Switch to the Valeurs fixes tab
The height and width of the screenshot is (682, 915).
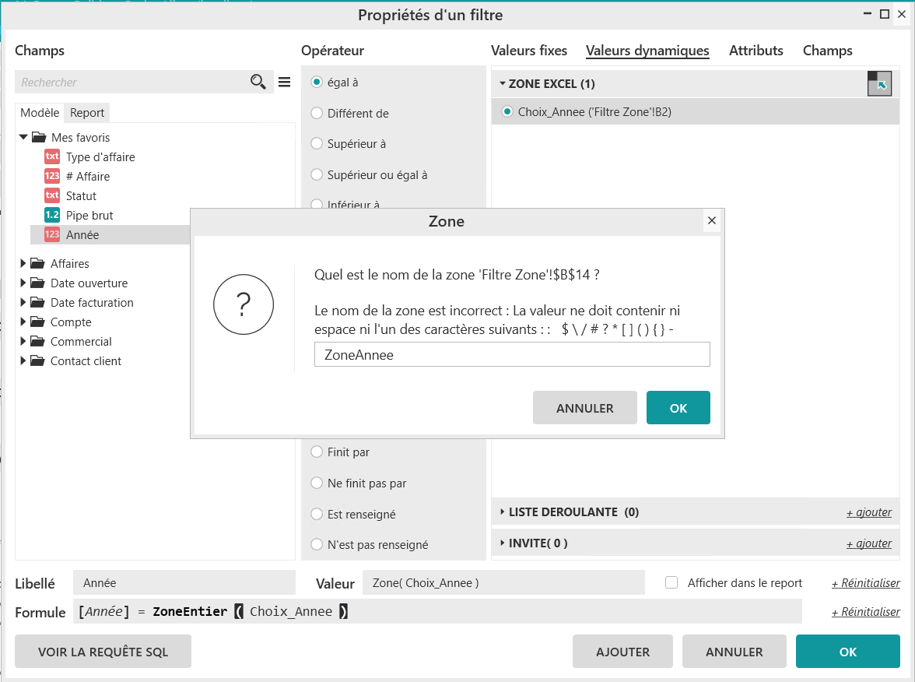coord(529,51)
